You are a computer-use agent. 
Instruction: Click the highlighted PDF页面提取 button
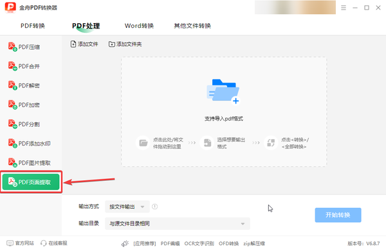(31, 182)
